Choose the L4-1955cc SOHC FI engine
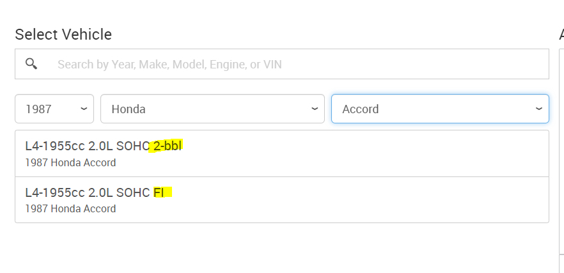 [281, 199]
